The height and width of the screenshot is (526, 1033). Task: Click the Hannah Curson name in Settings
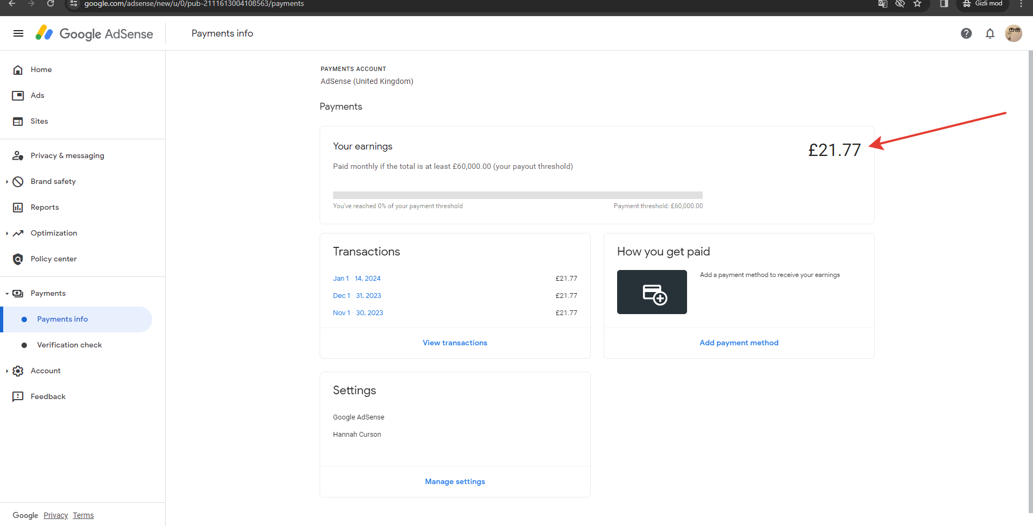pos(357,435)
